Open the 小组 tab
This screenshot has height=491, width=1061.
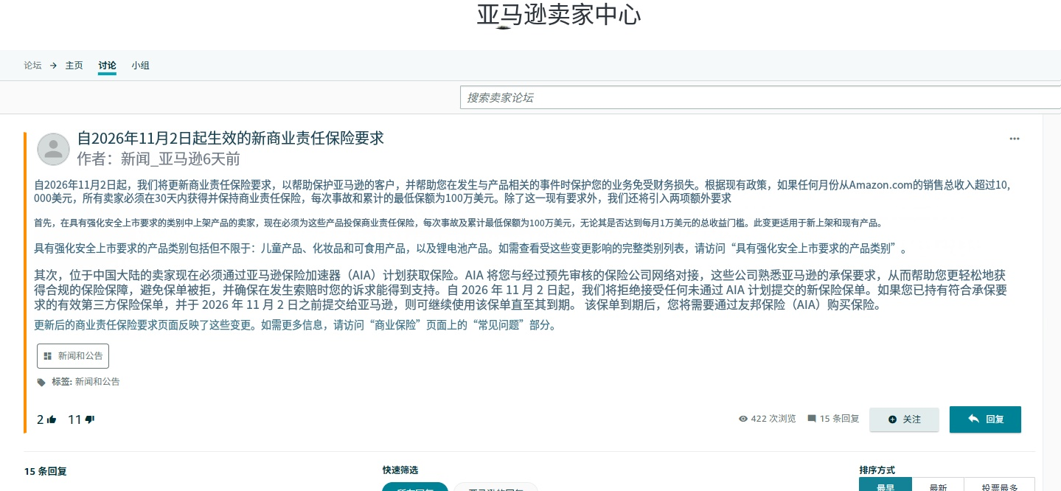(x=141, y=66)
